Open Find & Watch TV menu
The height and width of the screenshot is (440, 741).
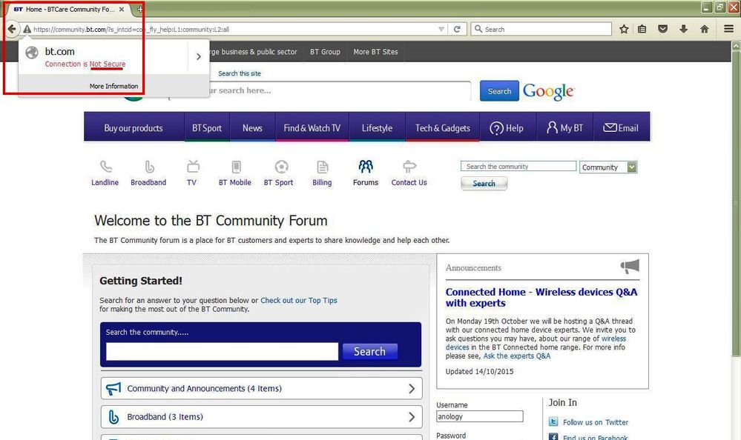tap(312, 128)
